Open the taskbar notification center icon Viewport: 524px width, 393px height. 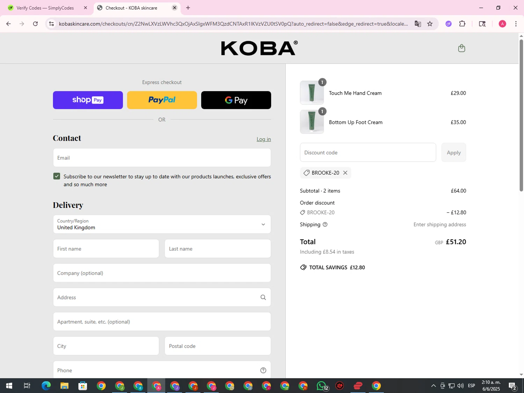click(x=512, y=386)
